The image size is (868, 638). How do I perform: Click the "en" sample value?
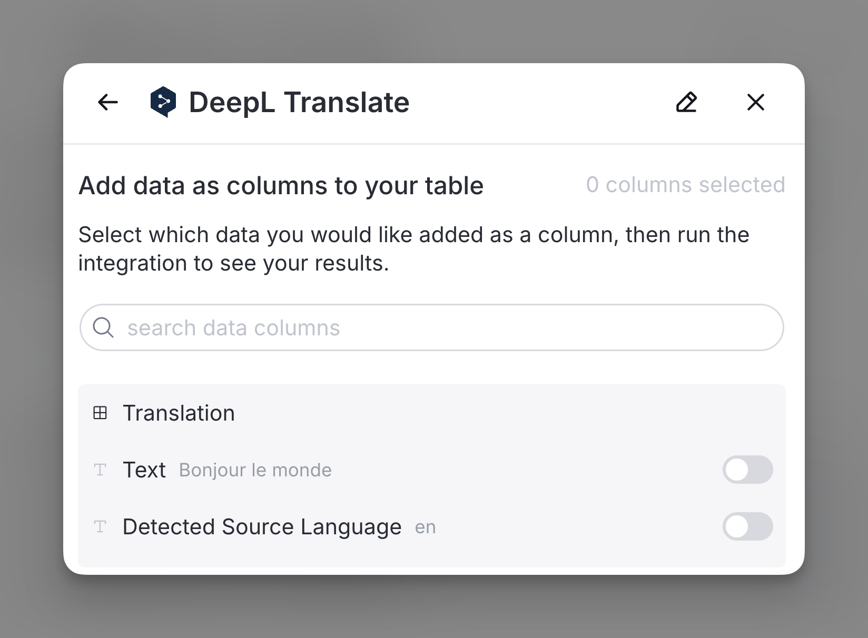[x=426, y=527]
